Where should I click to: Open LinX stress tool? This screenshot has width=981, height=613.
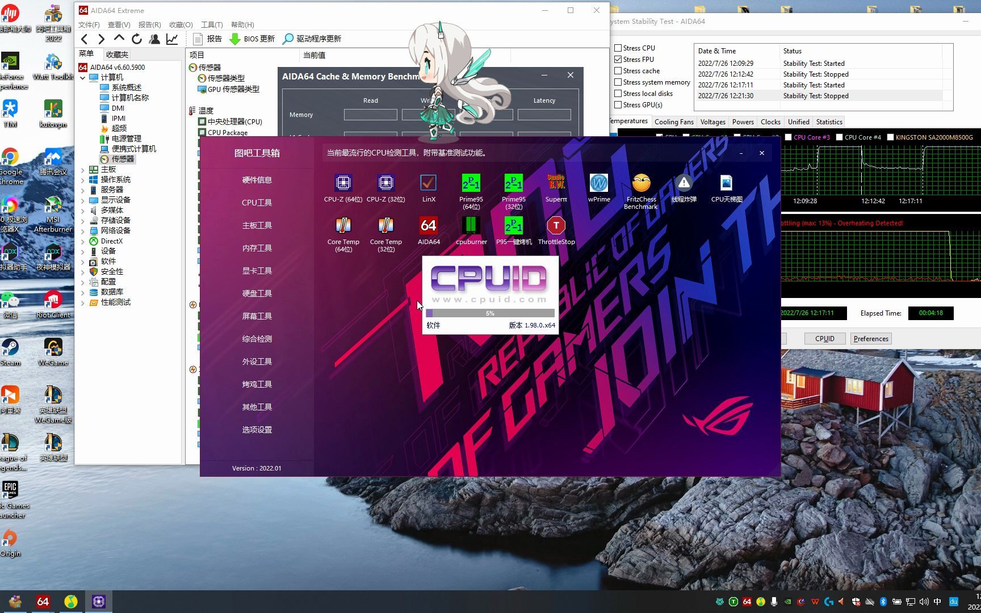(x=429, y=188)
